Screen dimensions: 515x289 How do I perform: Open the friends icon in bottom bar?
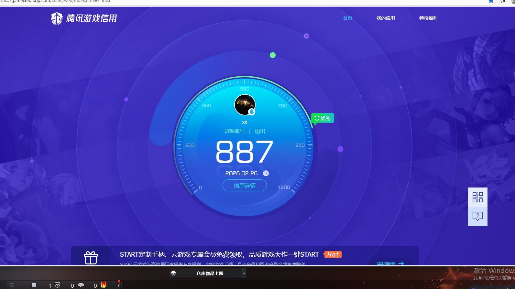click(34, 285)
